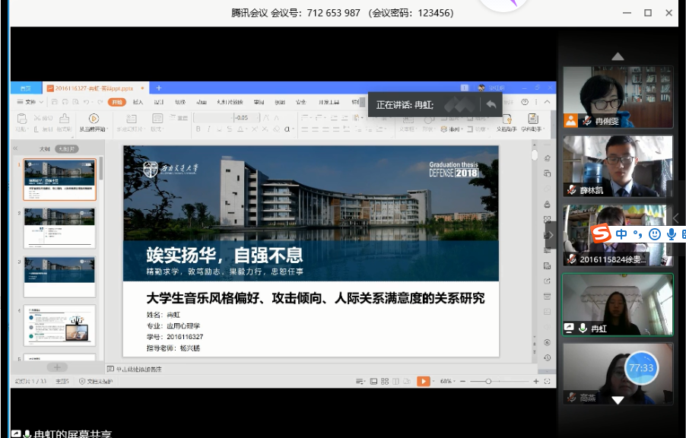Click the Format Painter icon in the ribbon
This screenshot has width=686, height=438.
(x=65, y=118)
